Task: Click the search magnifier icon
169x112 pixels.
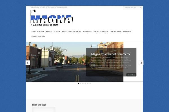Action: point(141,8)
